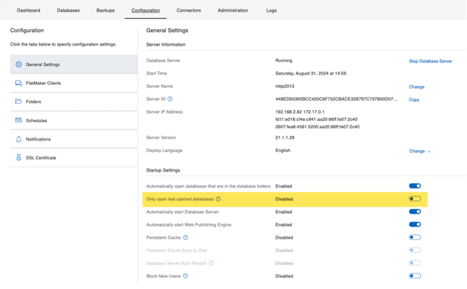
Task: Open the SSL Certificate settings section
Action: 74,158
